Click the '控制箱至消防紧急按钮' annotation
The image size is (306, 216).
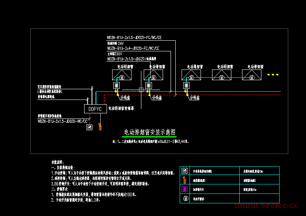[50, 116]
